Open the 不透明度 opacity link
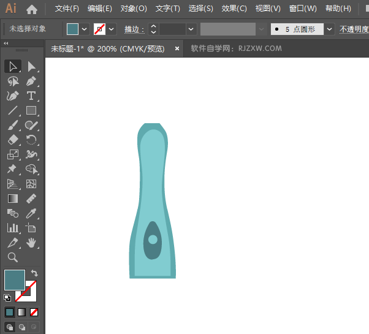The image size is (369, 334). [354, 29]
